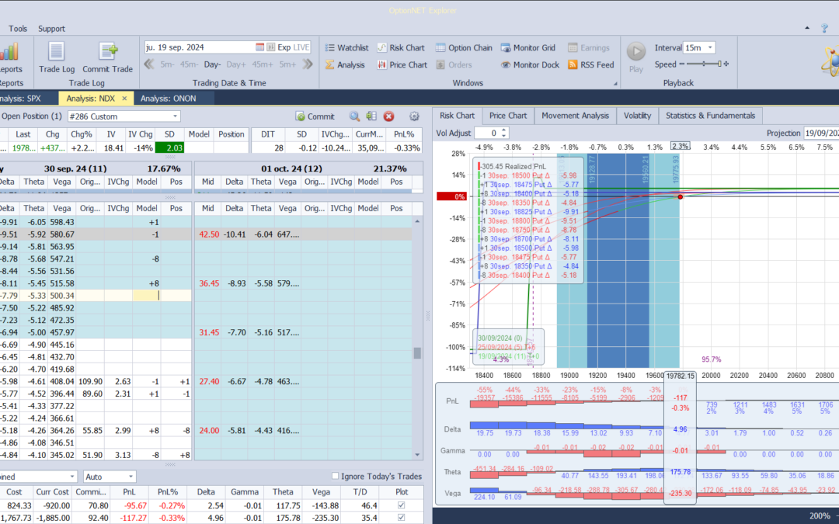Open the Trade Log

[x=57, y=57]
